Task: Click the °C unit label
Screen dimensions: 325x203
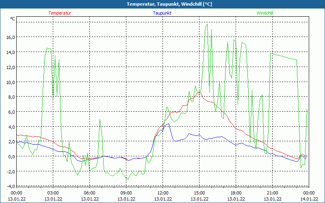Action: pyautogui.click(x=13, y=19)
